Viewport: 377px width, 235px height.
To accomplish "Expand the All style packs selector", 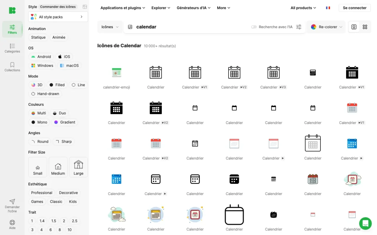I will tap(58, 17).
